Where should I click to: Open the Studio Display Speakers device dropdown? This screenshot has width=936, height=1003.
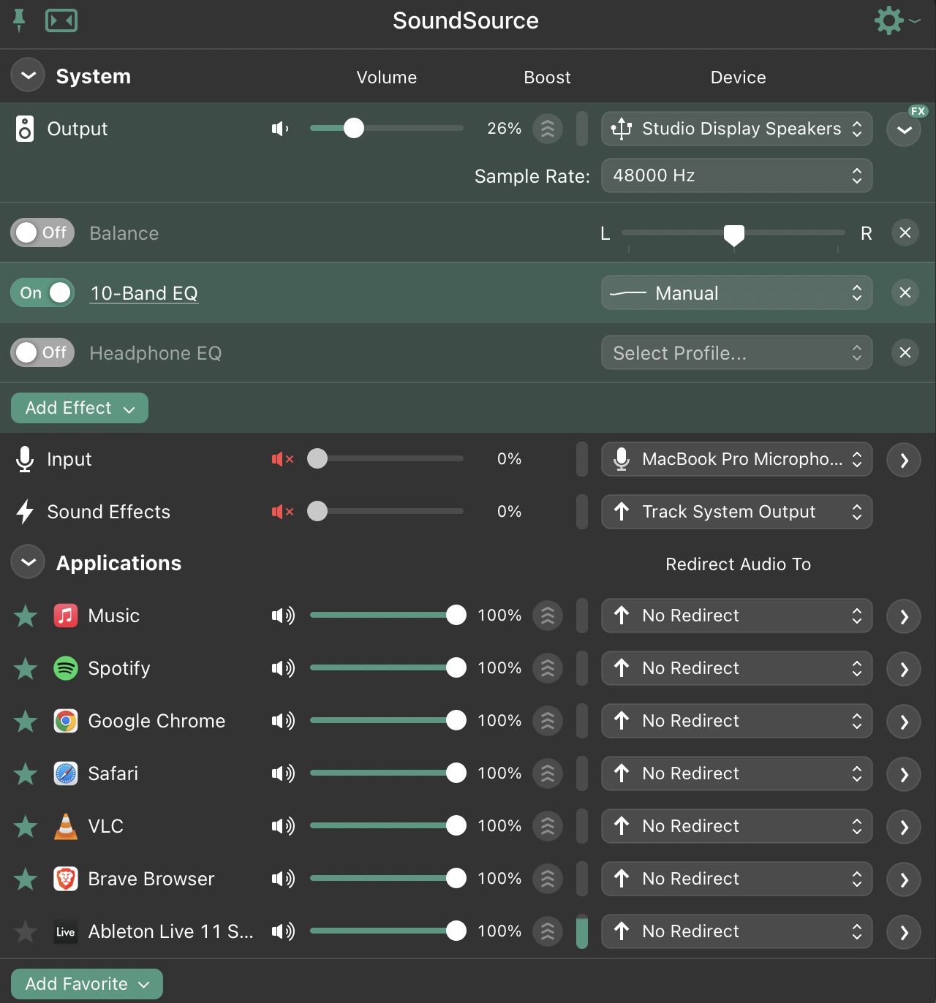(x=737, y=129)
